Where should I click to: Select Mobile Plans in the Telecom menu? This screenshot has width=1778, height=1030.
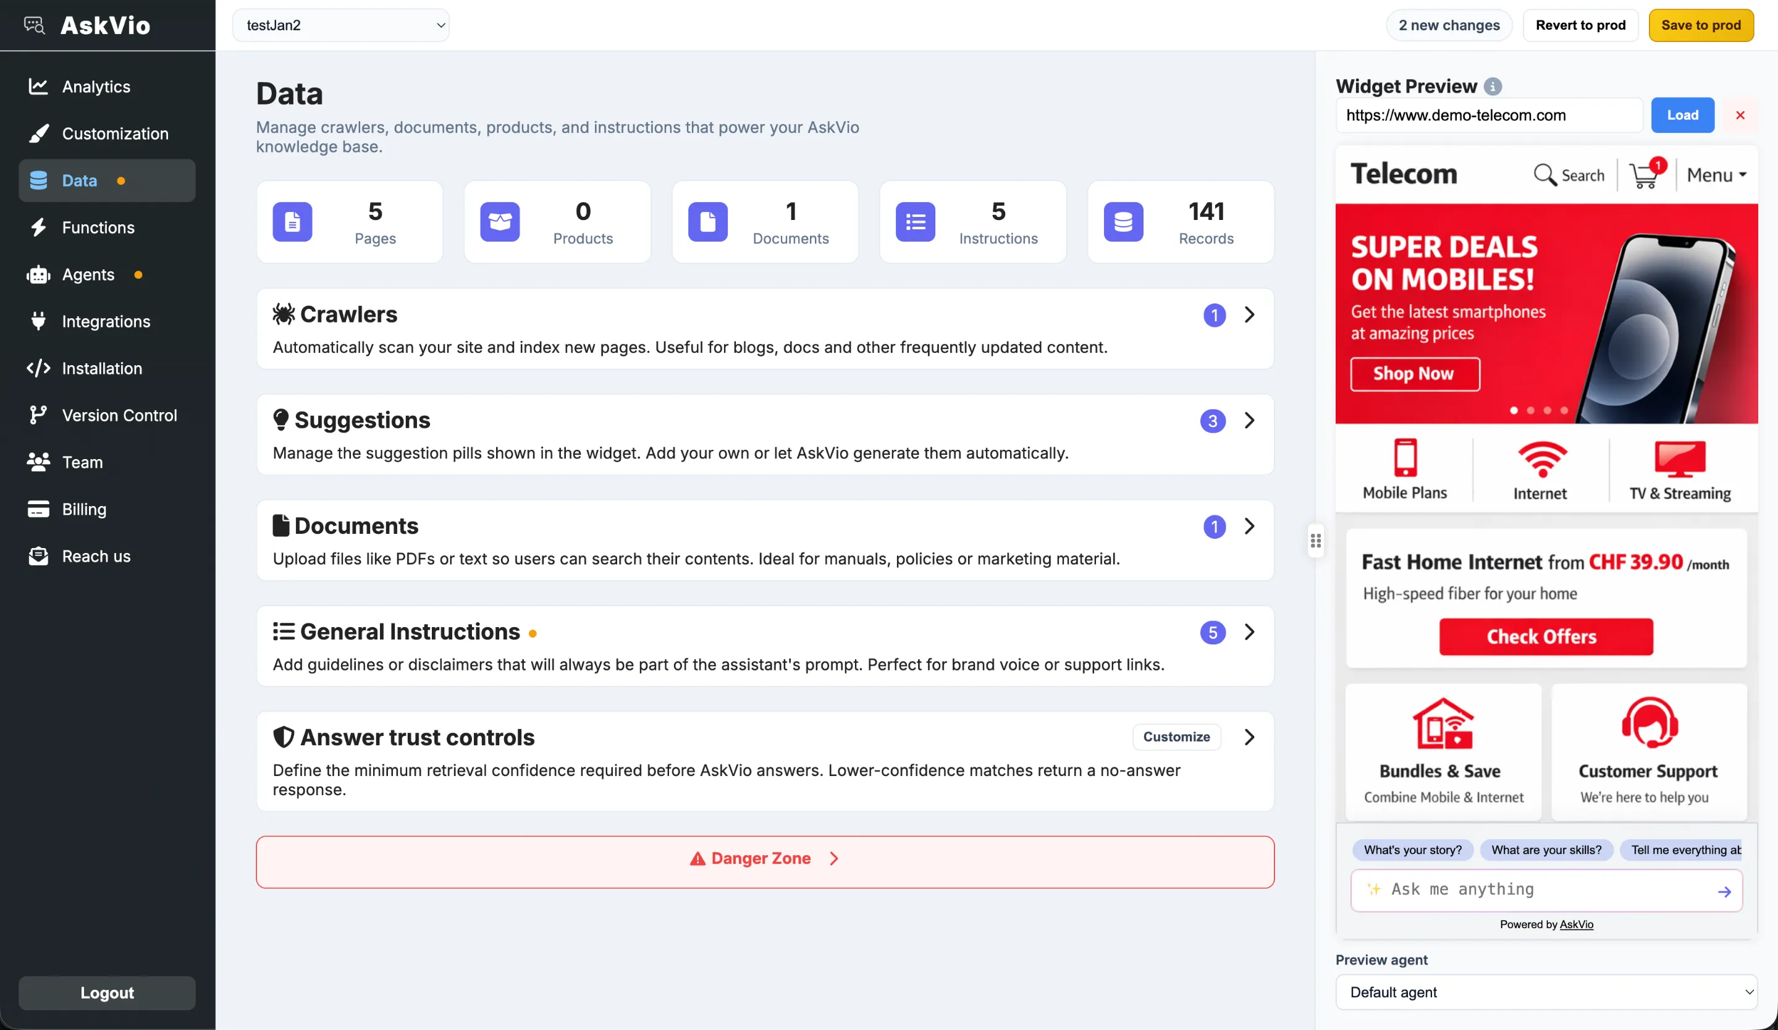pos(1404,468)
